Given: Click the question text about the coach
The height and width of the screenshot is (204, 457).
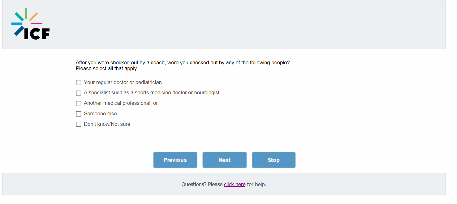Looking at the screenshot, I should click(183, 62).
